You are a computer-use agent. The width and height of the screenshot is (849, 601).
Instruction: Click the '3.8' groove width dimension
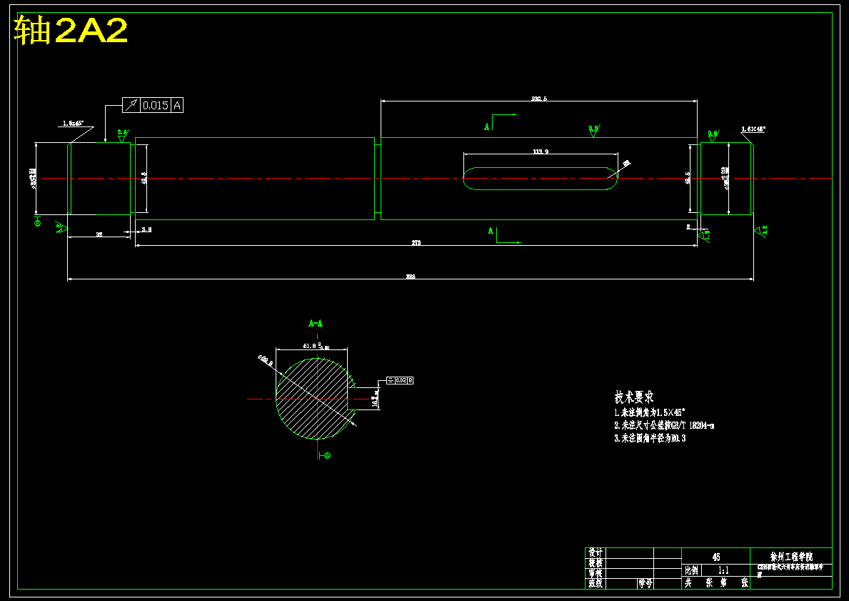pos(146,230)
